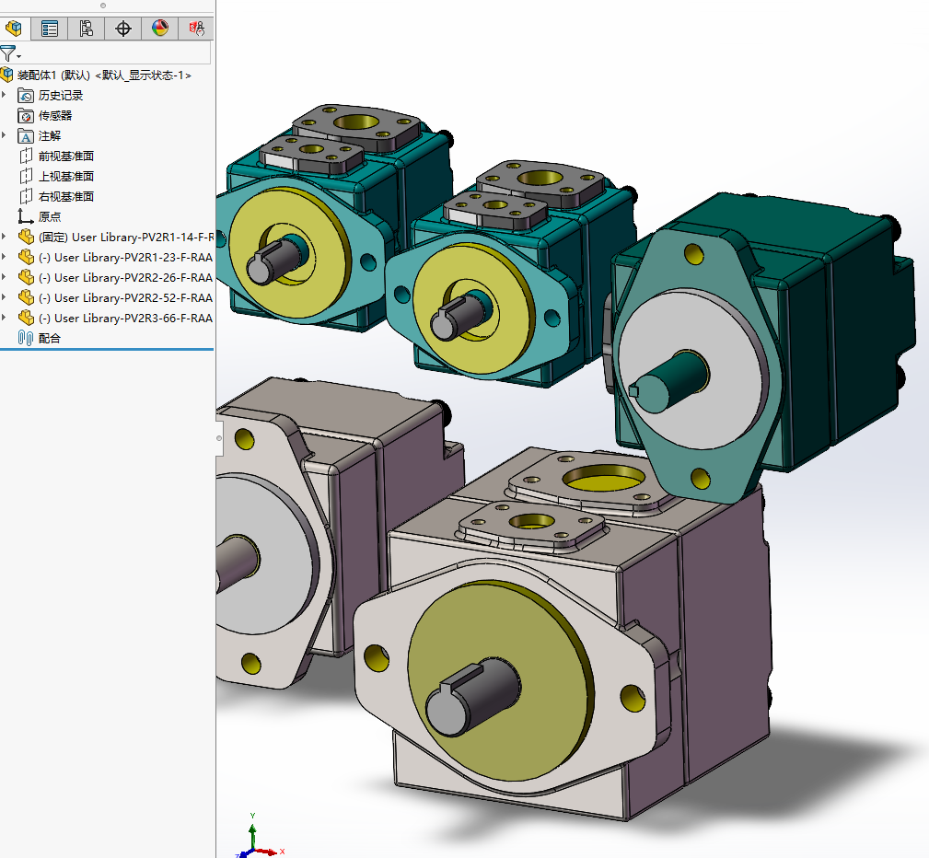Screen dimensions: 929x858
Task: Click the filter search input field
Action: click(117, 52)
